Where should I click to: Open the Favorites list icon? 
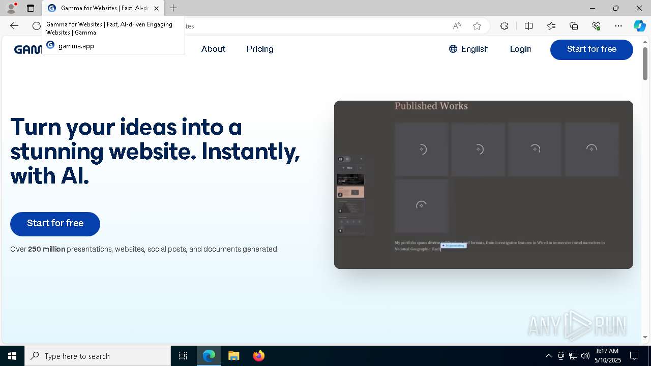tap(551, 26)
